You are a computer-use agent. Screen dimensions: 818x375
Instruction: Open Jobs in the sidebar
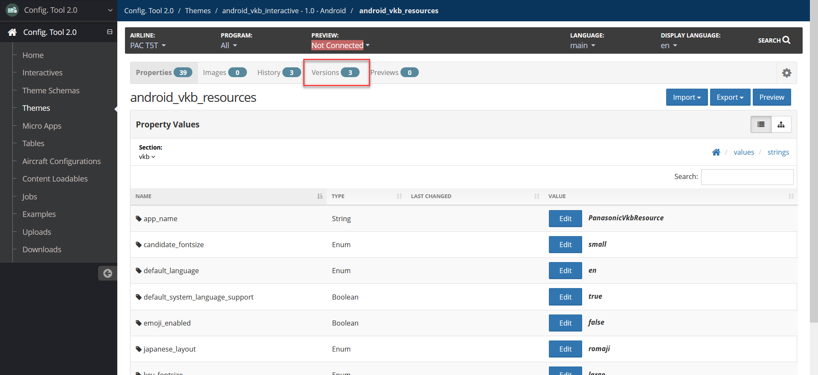pos(29,196)
